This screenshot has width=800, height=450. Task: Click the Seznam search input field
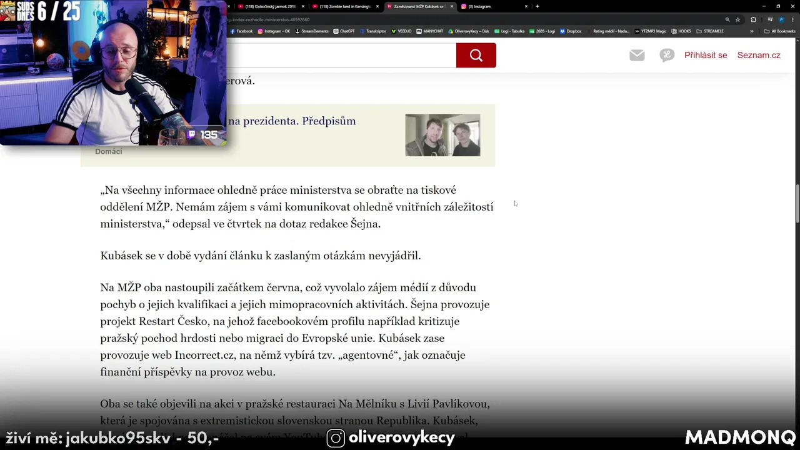341,55
